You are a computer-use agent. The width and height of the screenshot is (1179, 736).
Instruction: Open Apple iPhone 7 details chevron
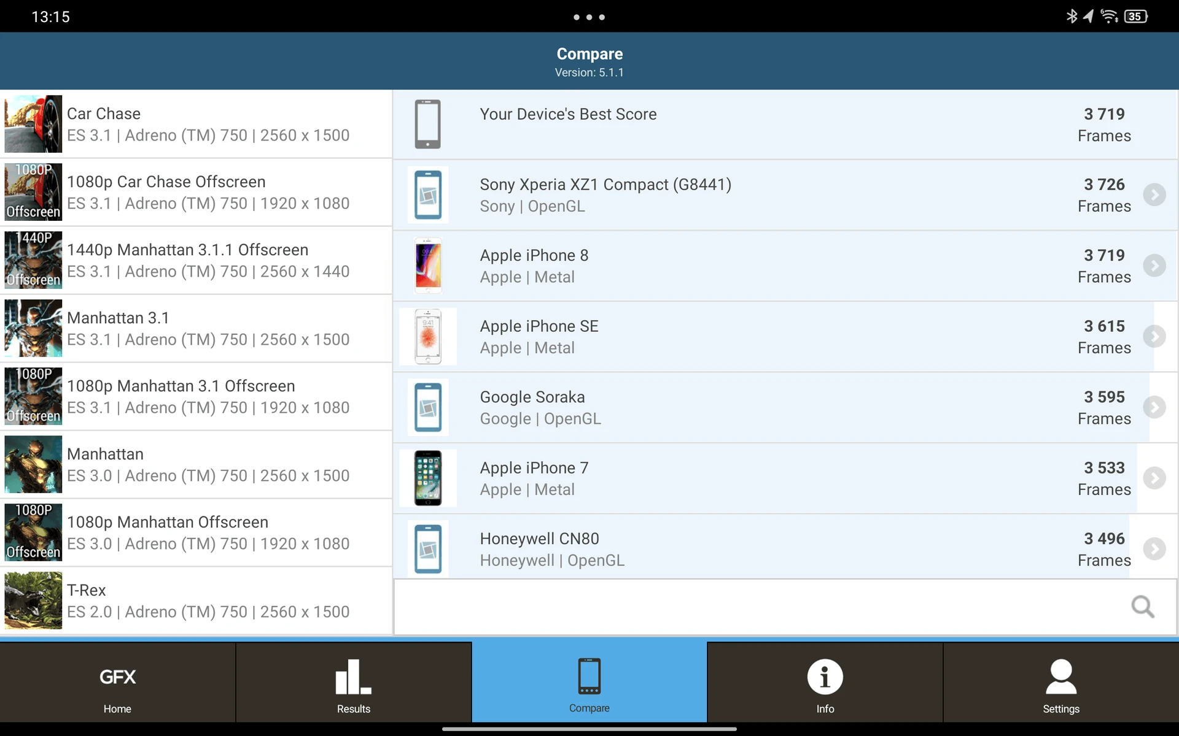pos(1154,478)
